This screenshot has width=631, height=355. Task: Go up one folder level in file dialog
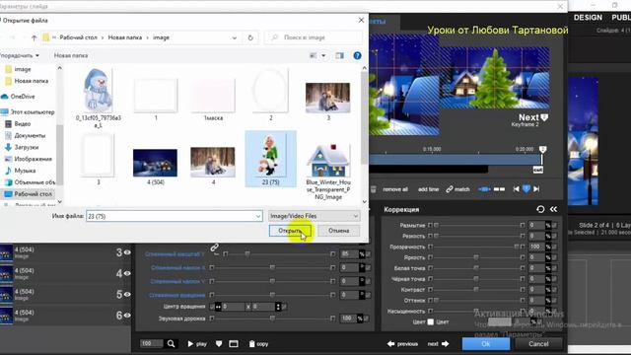click(x=34, y=37)
